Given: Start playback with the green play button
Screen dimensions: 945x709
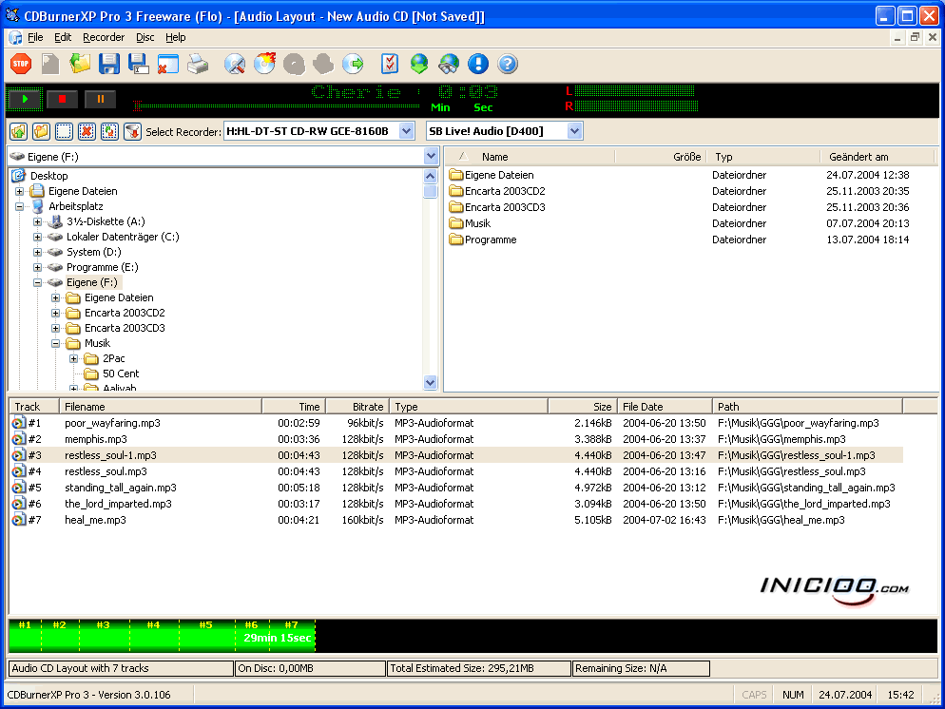Looking at the screenshot, I should (x=25, y=100).
